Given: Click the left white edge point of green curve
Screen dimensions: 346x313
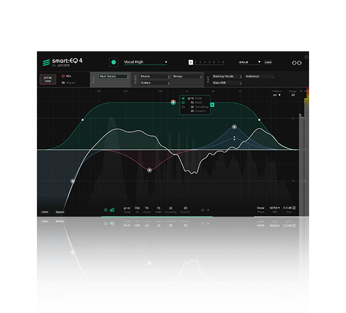Looking at the screenshot, I should pyautogui.click(x=82, y=120).
